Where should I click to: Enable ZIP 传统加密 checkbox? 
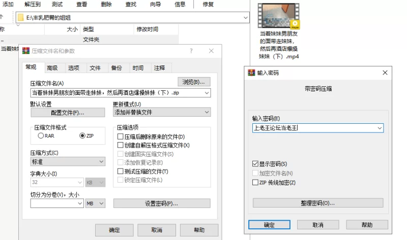(x=255, y=182)
